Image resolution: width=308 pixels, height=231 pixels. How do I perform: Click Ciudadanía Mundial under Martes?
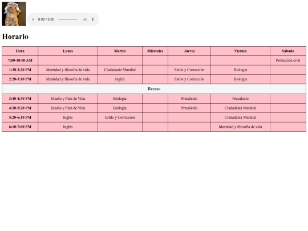(x=120, y=70)
